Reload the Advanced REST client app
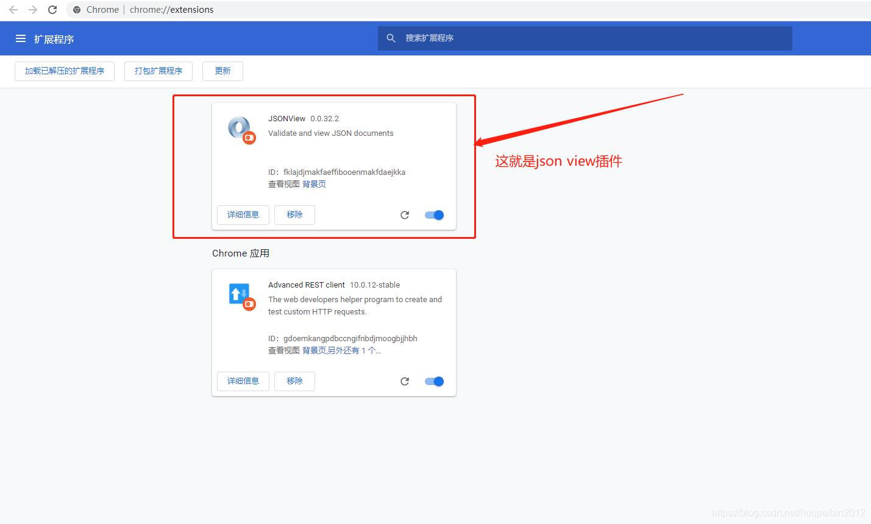871x524 pixels. pyautogui.click(x=405, y=381)
